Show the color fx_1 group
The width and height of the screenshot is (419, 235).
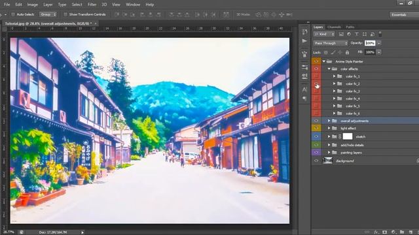pyautogui.click(x=316, y=76)
